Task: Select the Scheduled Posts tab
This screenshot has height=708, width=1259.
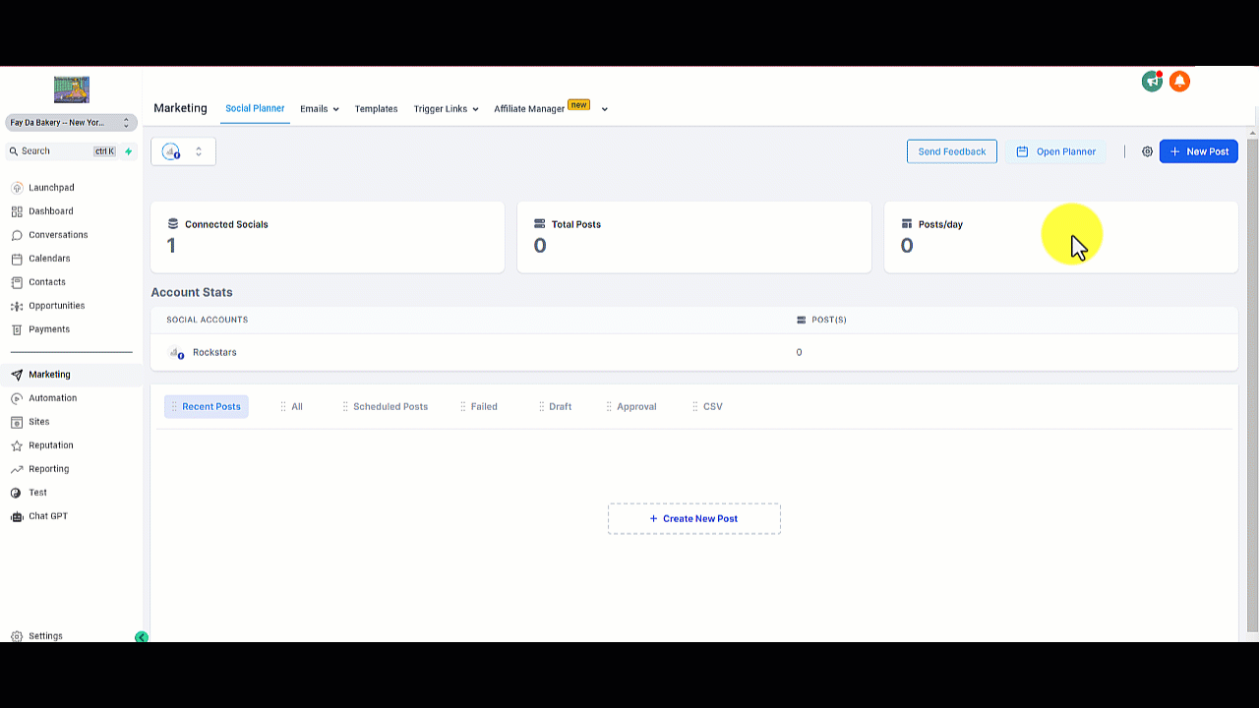Action: tap(385, 406)
